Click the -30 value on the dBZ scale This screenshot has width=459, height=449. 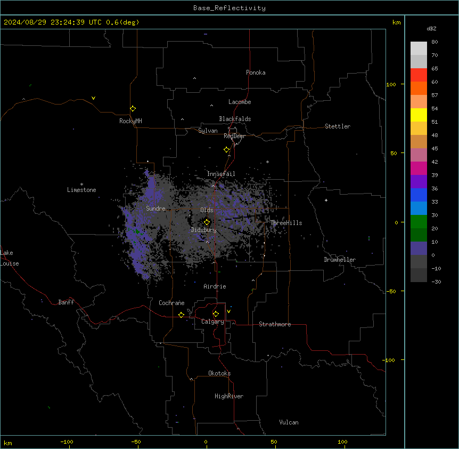click(436, 282)
